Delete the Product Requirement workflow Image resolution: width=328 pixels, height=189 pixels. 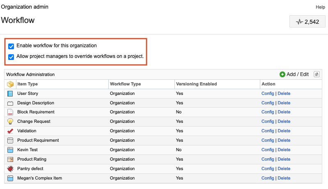[x=284, y=140]
